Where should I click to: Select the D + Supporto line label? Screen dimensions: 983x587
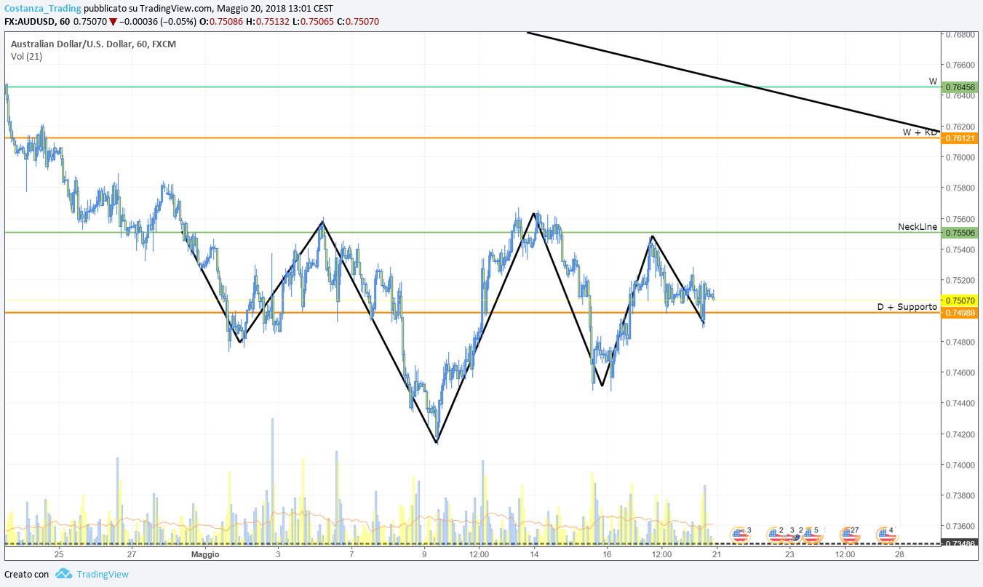(x=907, y=307)
